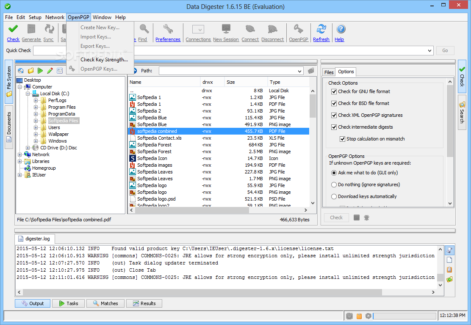
Task: Expand the Network tree node
Action: [20, 154]
